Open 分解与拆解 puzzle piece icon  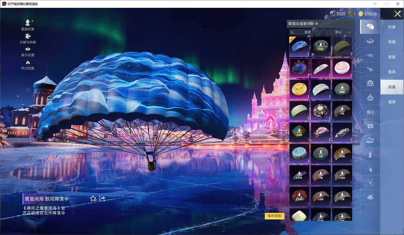pos(28,37)
